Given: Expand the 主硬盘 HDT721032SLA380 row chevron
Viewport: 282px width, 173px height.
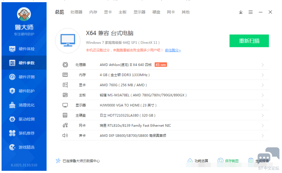Looking at the screenshot, I should (x=262, y=115).
